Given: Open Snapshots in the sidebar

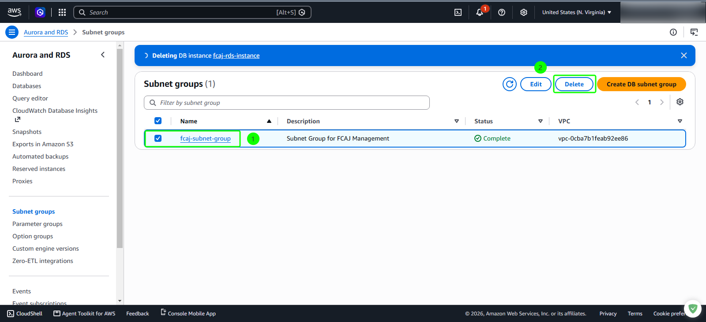Looking at the screenshot, I should tap(27, 132).
